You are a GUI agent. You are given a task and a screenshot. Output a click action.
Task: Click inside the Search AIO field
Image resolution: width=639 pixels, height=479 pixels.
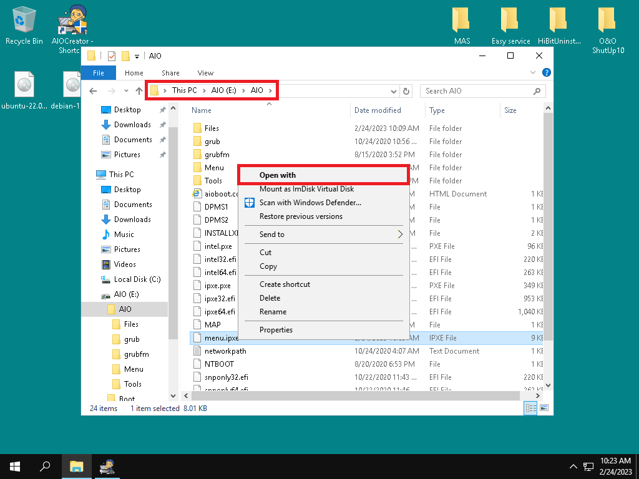coord(474,91)
